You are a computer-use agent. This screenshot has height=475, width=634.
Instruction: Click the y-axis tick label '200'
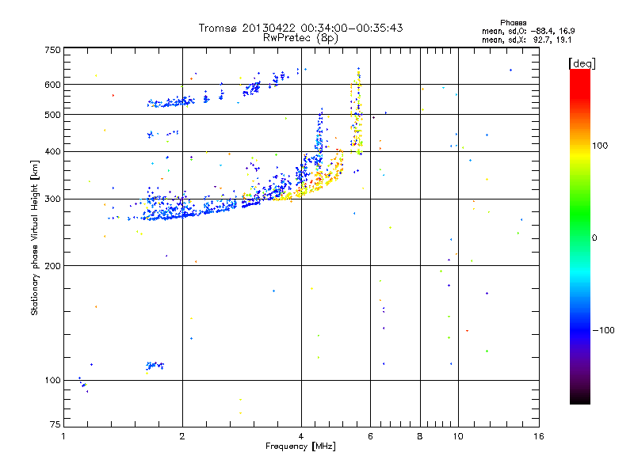click(52, 266)
